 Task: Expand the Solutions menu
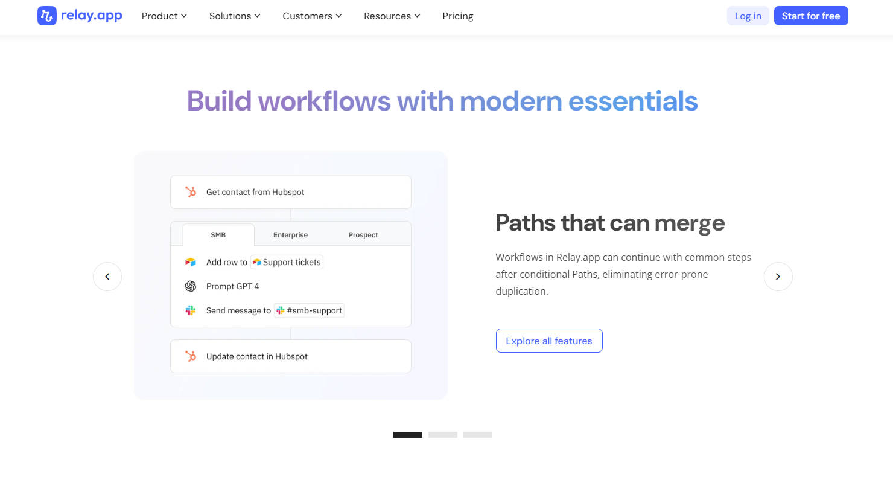pyautogui.click(x=235, y=16)
